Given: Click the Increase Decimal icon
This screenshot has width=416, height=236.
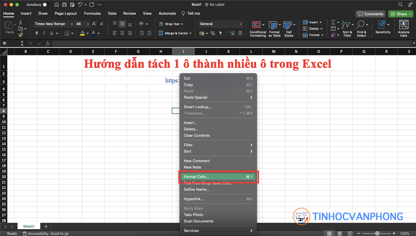Looking at the screenshot, I should click(x=232, y=33).
